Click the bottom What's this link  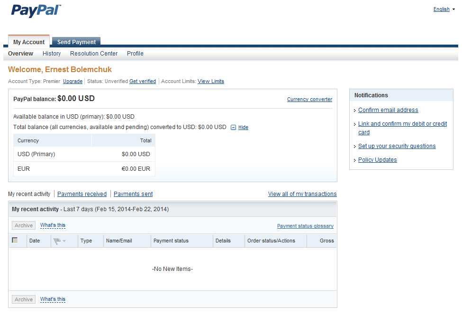click(53, 299)
